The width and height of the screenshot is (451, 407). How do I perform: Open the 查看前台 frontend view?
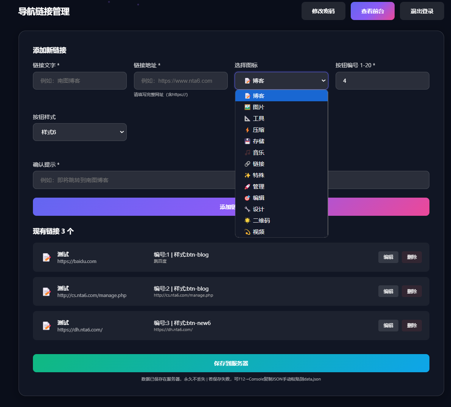[x=372, y=11]
